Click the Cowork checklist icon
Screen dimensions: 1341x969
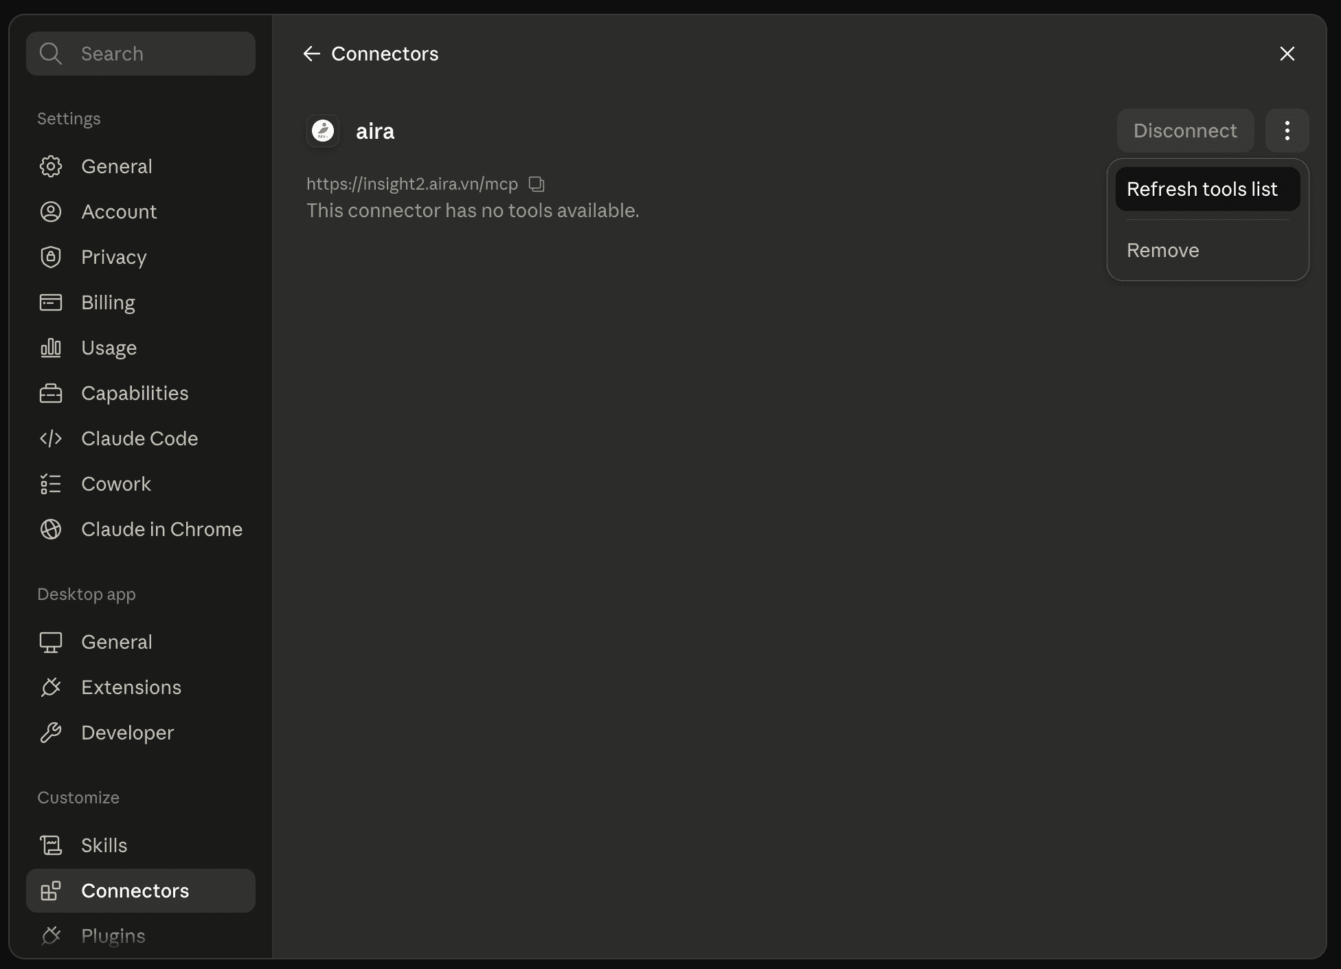[x=51, y=484]
